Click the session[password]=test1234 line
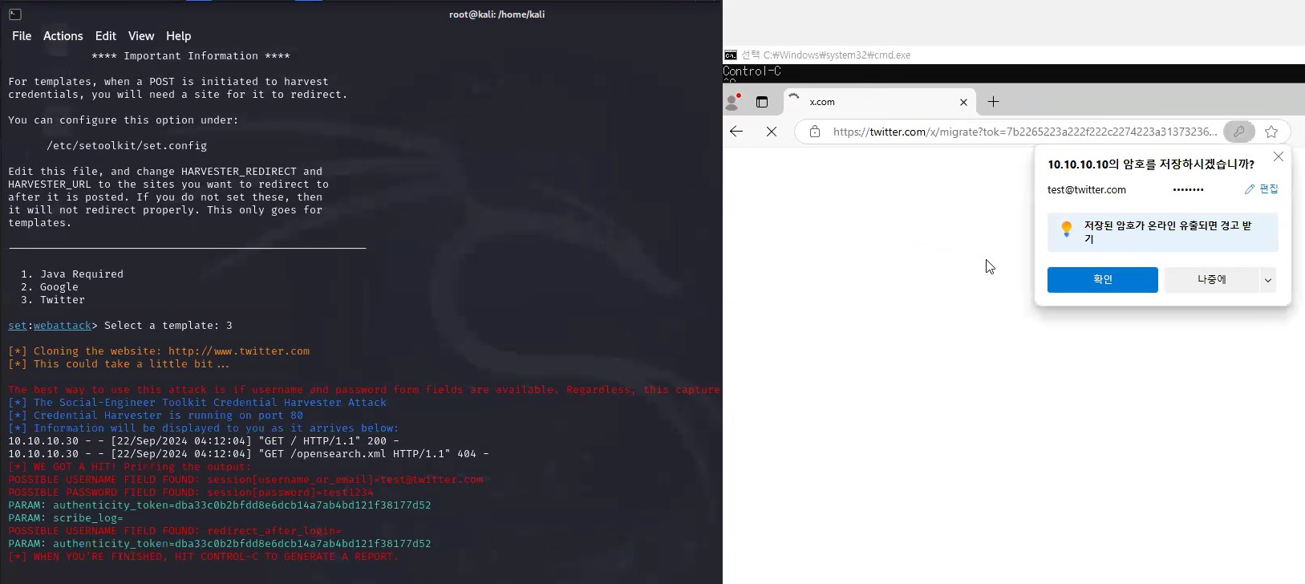This screenshot has width=1305, height=584. pyautogui.click(x=191, y=493)
